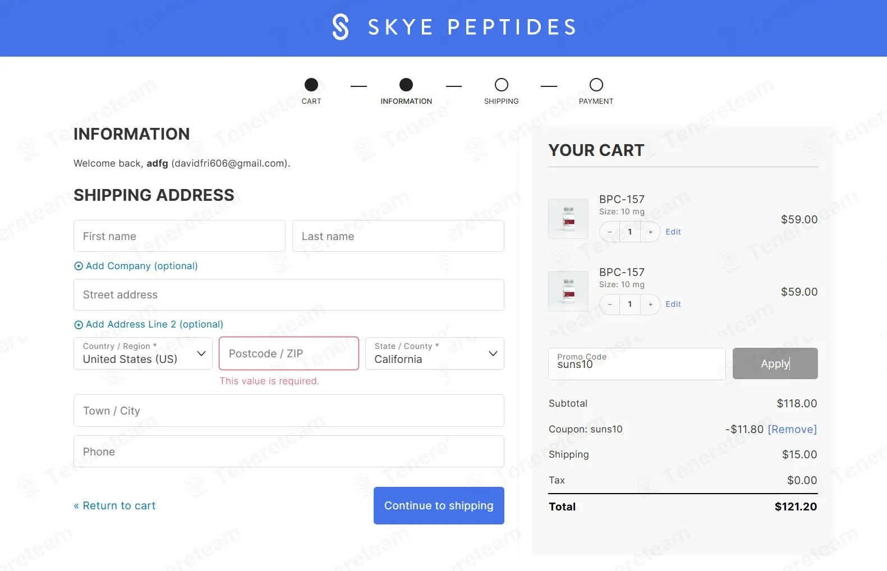Screen dimensions: 887x571
Task: Select the Payment step circle
Action: coord(596,85)
